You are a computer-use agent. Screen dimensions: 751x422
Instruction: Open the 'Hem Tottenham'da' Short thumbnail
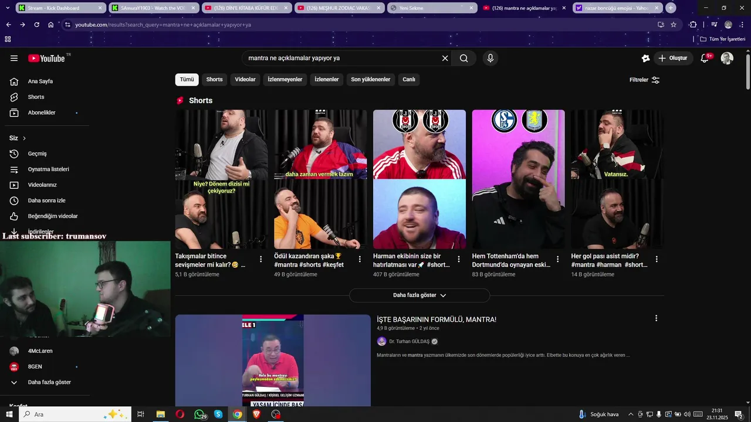518,179
